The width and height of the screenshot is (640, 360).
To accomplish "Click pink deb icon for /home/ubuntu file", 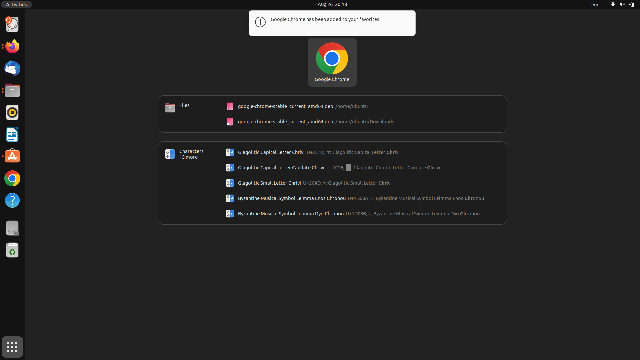I will coord(230,106).
